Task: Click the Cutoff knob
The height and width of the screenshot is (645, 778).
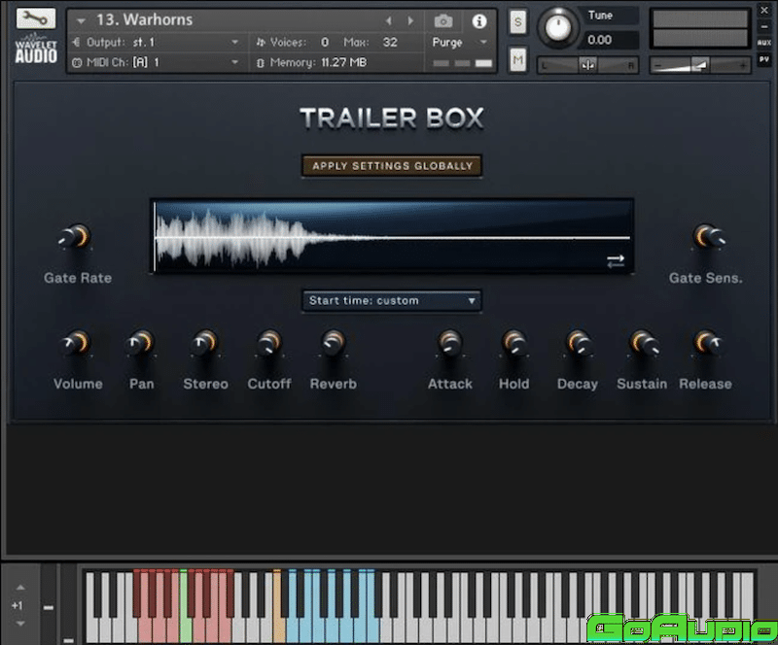Action: pos(269,343)
